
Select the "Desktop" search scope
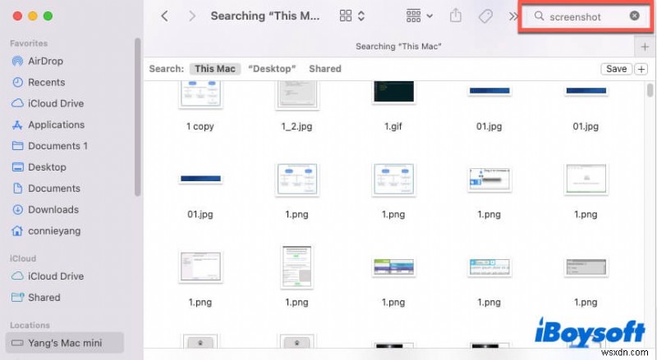point(272,69)
